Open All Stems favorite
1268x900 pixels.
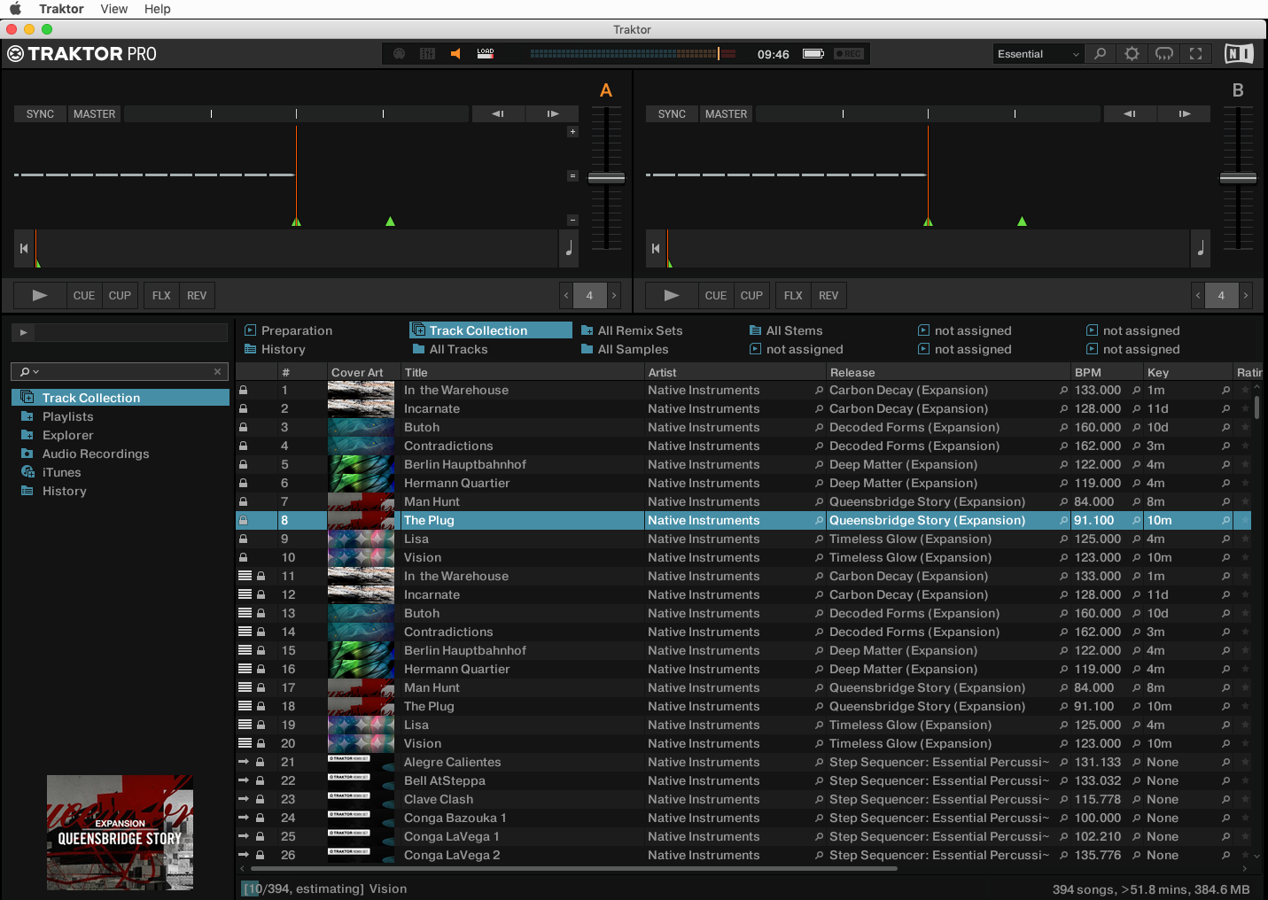click(x=786, y=330)
